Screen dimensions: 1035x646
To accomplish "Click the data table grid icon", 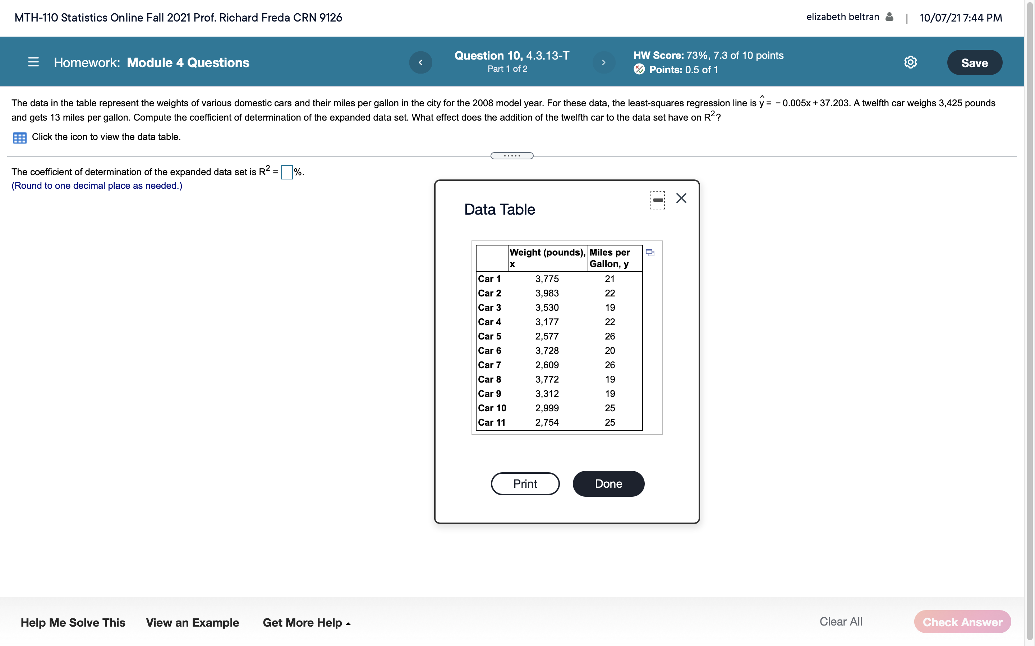I will point(20,137).
